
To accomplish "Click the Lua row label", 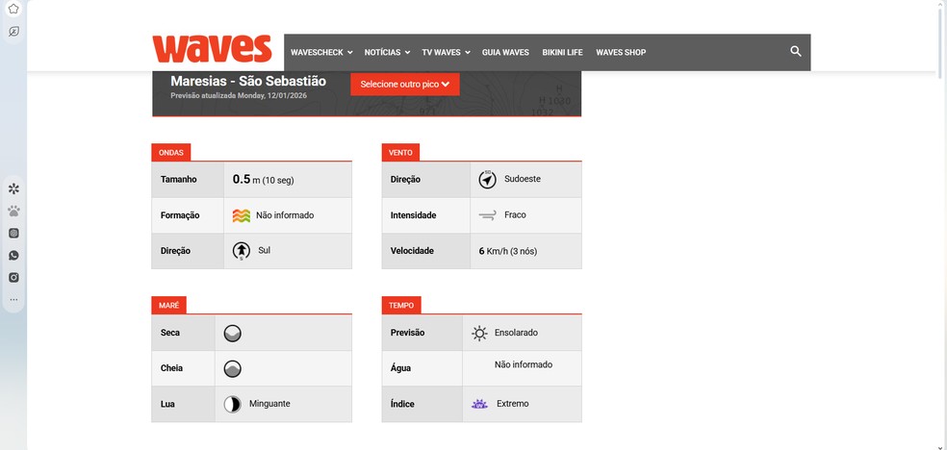I will [x=167, y=404].
